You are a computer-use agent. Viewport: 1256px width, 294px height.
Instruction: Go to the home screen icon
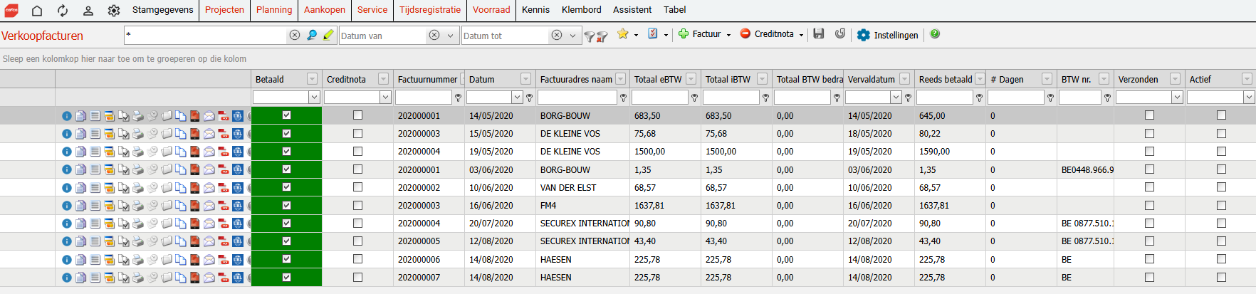(37, 11)
